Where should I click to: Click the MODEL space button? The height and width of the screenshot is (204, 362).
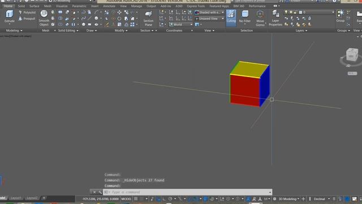tap(126, 199)
